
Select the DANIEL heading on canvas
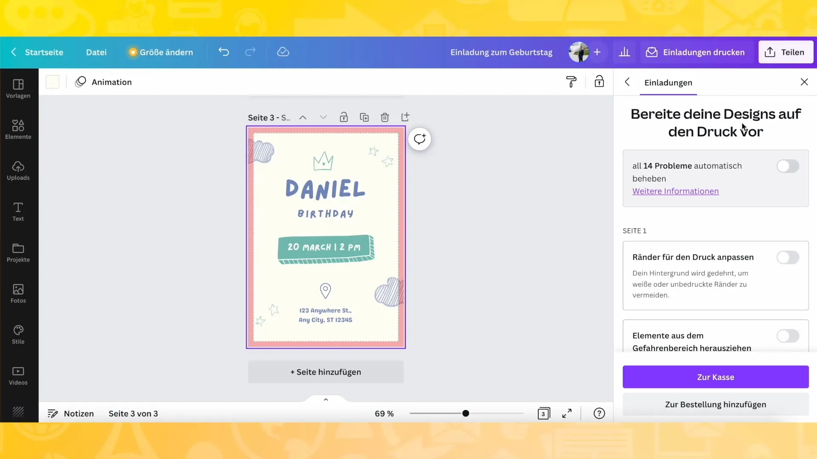click(x=325, y=189)
